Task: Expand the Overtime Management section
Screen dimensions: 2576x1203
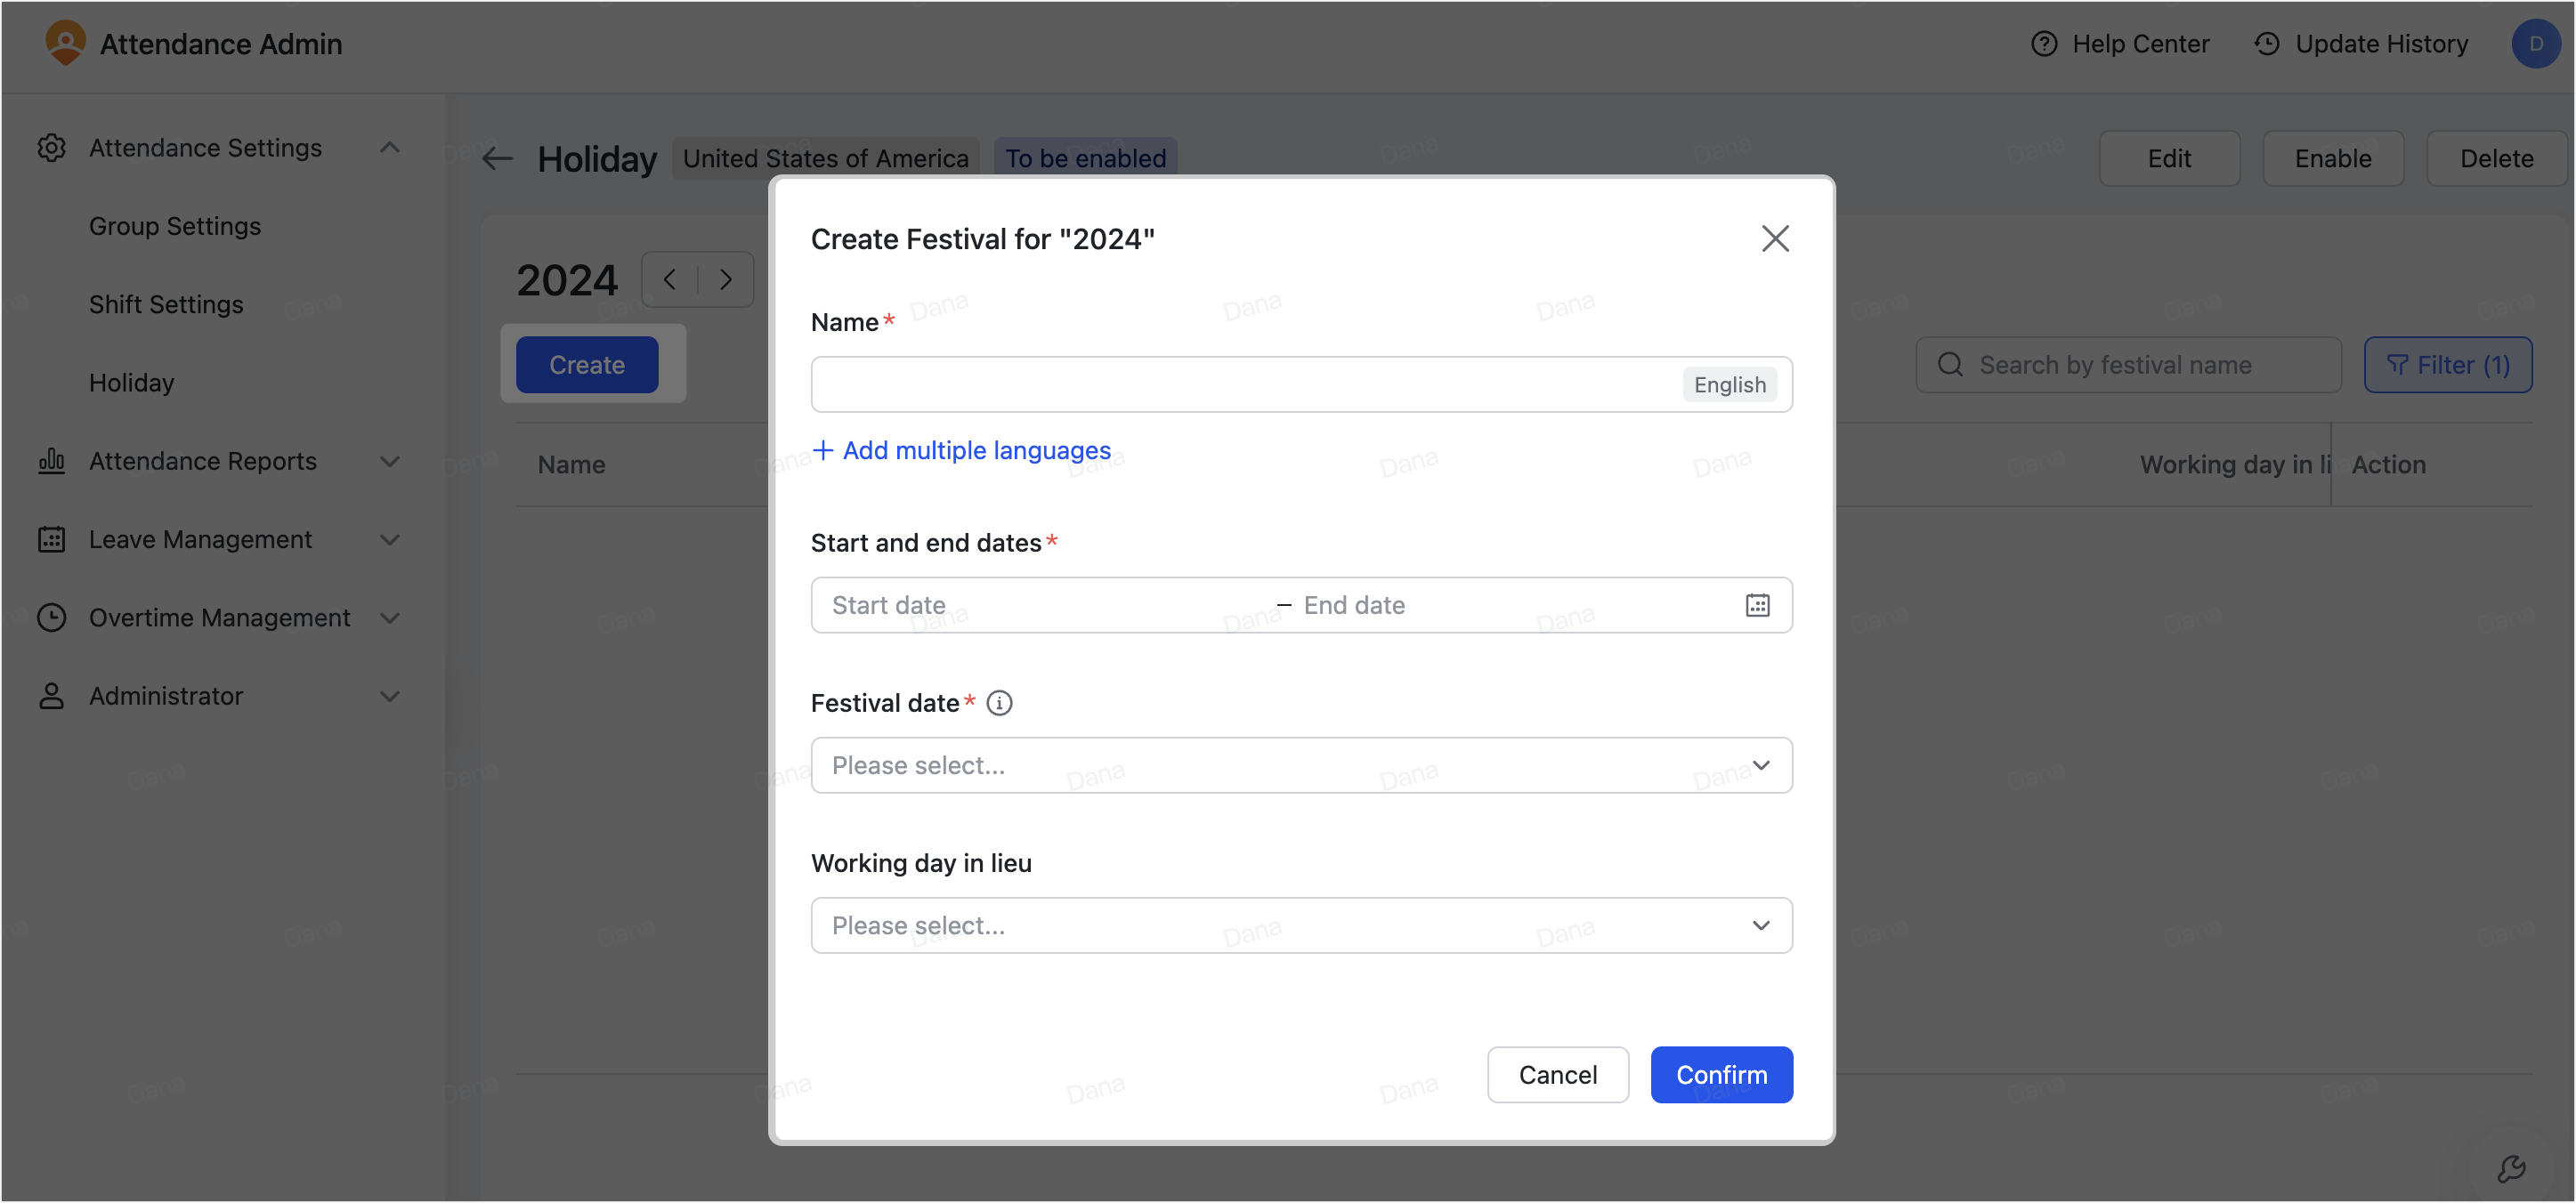Action: [x=390, y=617]
